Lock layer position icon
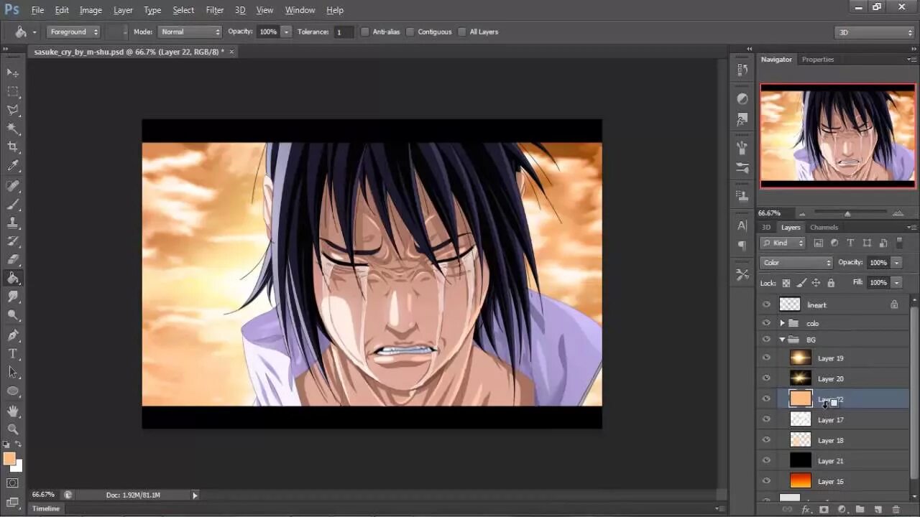The height and width of the screenshot is (517, 920). pos(816,283)
